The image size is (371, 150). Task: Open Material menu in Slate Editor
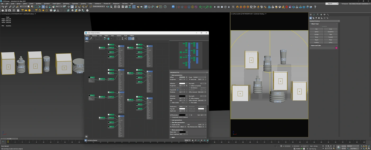point(94,36)
